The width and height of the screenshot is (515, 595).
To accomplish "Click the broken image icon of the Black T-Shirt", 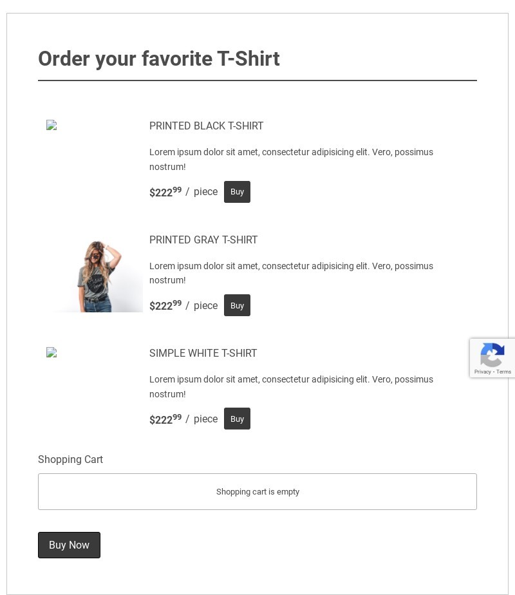I will pos(51,126).
